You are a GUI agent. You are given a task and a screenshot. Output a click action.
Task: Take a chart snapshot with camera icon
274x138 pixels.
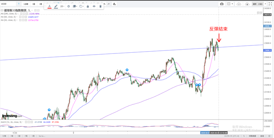coord(222,4)
